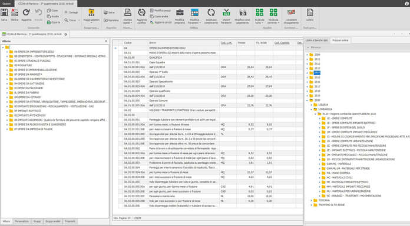
Task: Click the Sostituisci componente arrows icon
Action: click(211, 12)
